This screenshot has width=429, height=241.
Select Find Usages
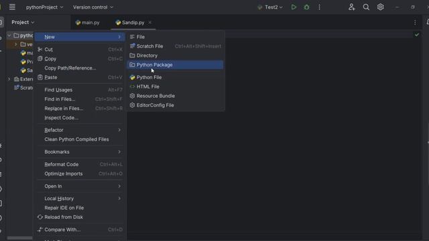click(x=80, y=90)
